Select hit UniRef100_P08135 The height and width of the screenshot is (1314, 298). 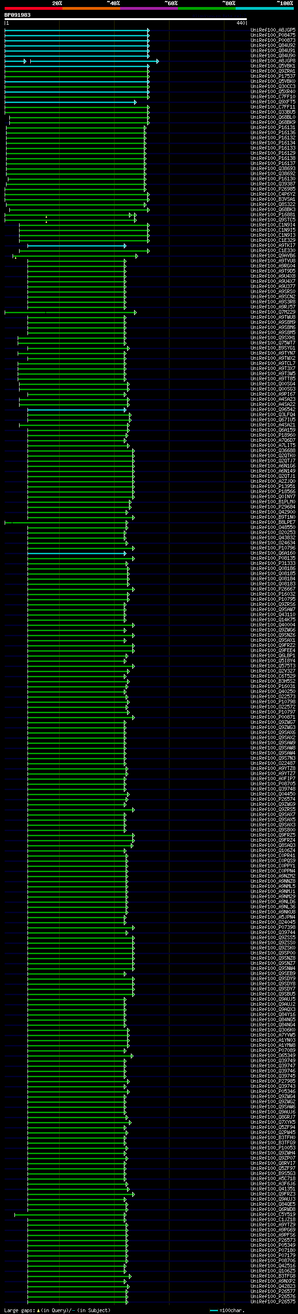(273, 558)
